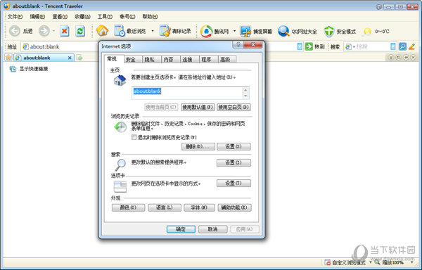This screenshot has width=422, height=270.
Task: Click the magnifier icon in search section
Action: [120, 165]
